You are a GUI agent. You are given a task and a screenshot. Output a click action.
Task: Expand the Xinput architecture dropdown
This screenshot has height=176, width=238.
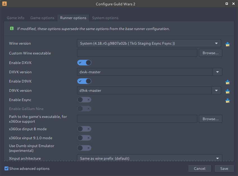coord(217,158)
